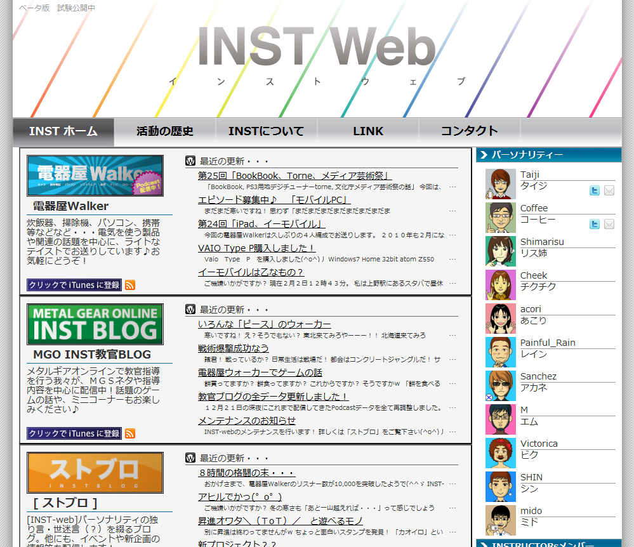Open post 教官ブログの全データ更新しました！
The width and height of the screenshot is (634, 547).
tap(273, 396)
